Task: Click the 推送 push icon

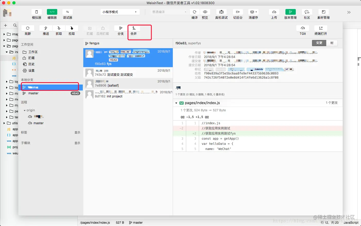Action: [46, 28]
